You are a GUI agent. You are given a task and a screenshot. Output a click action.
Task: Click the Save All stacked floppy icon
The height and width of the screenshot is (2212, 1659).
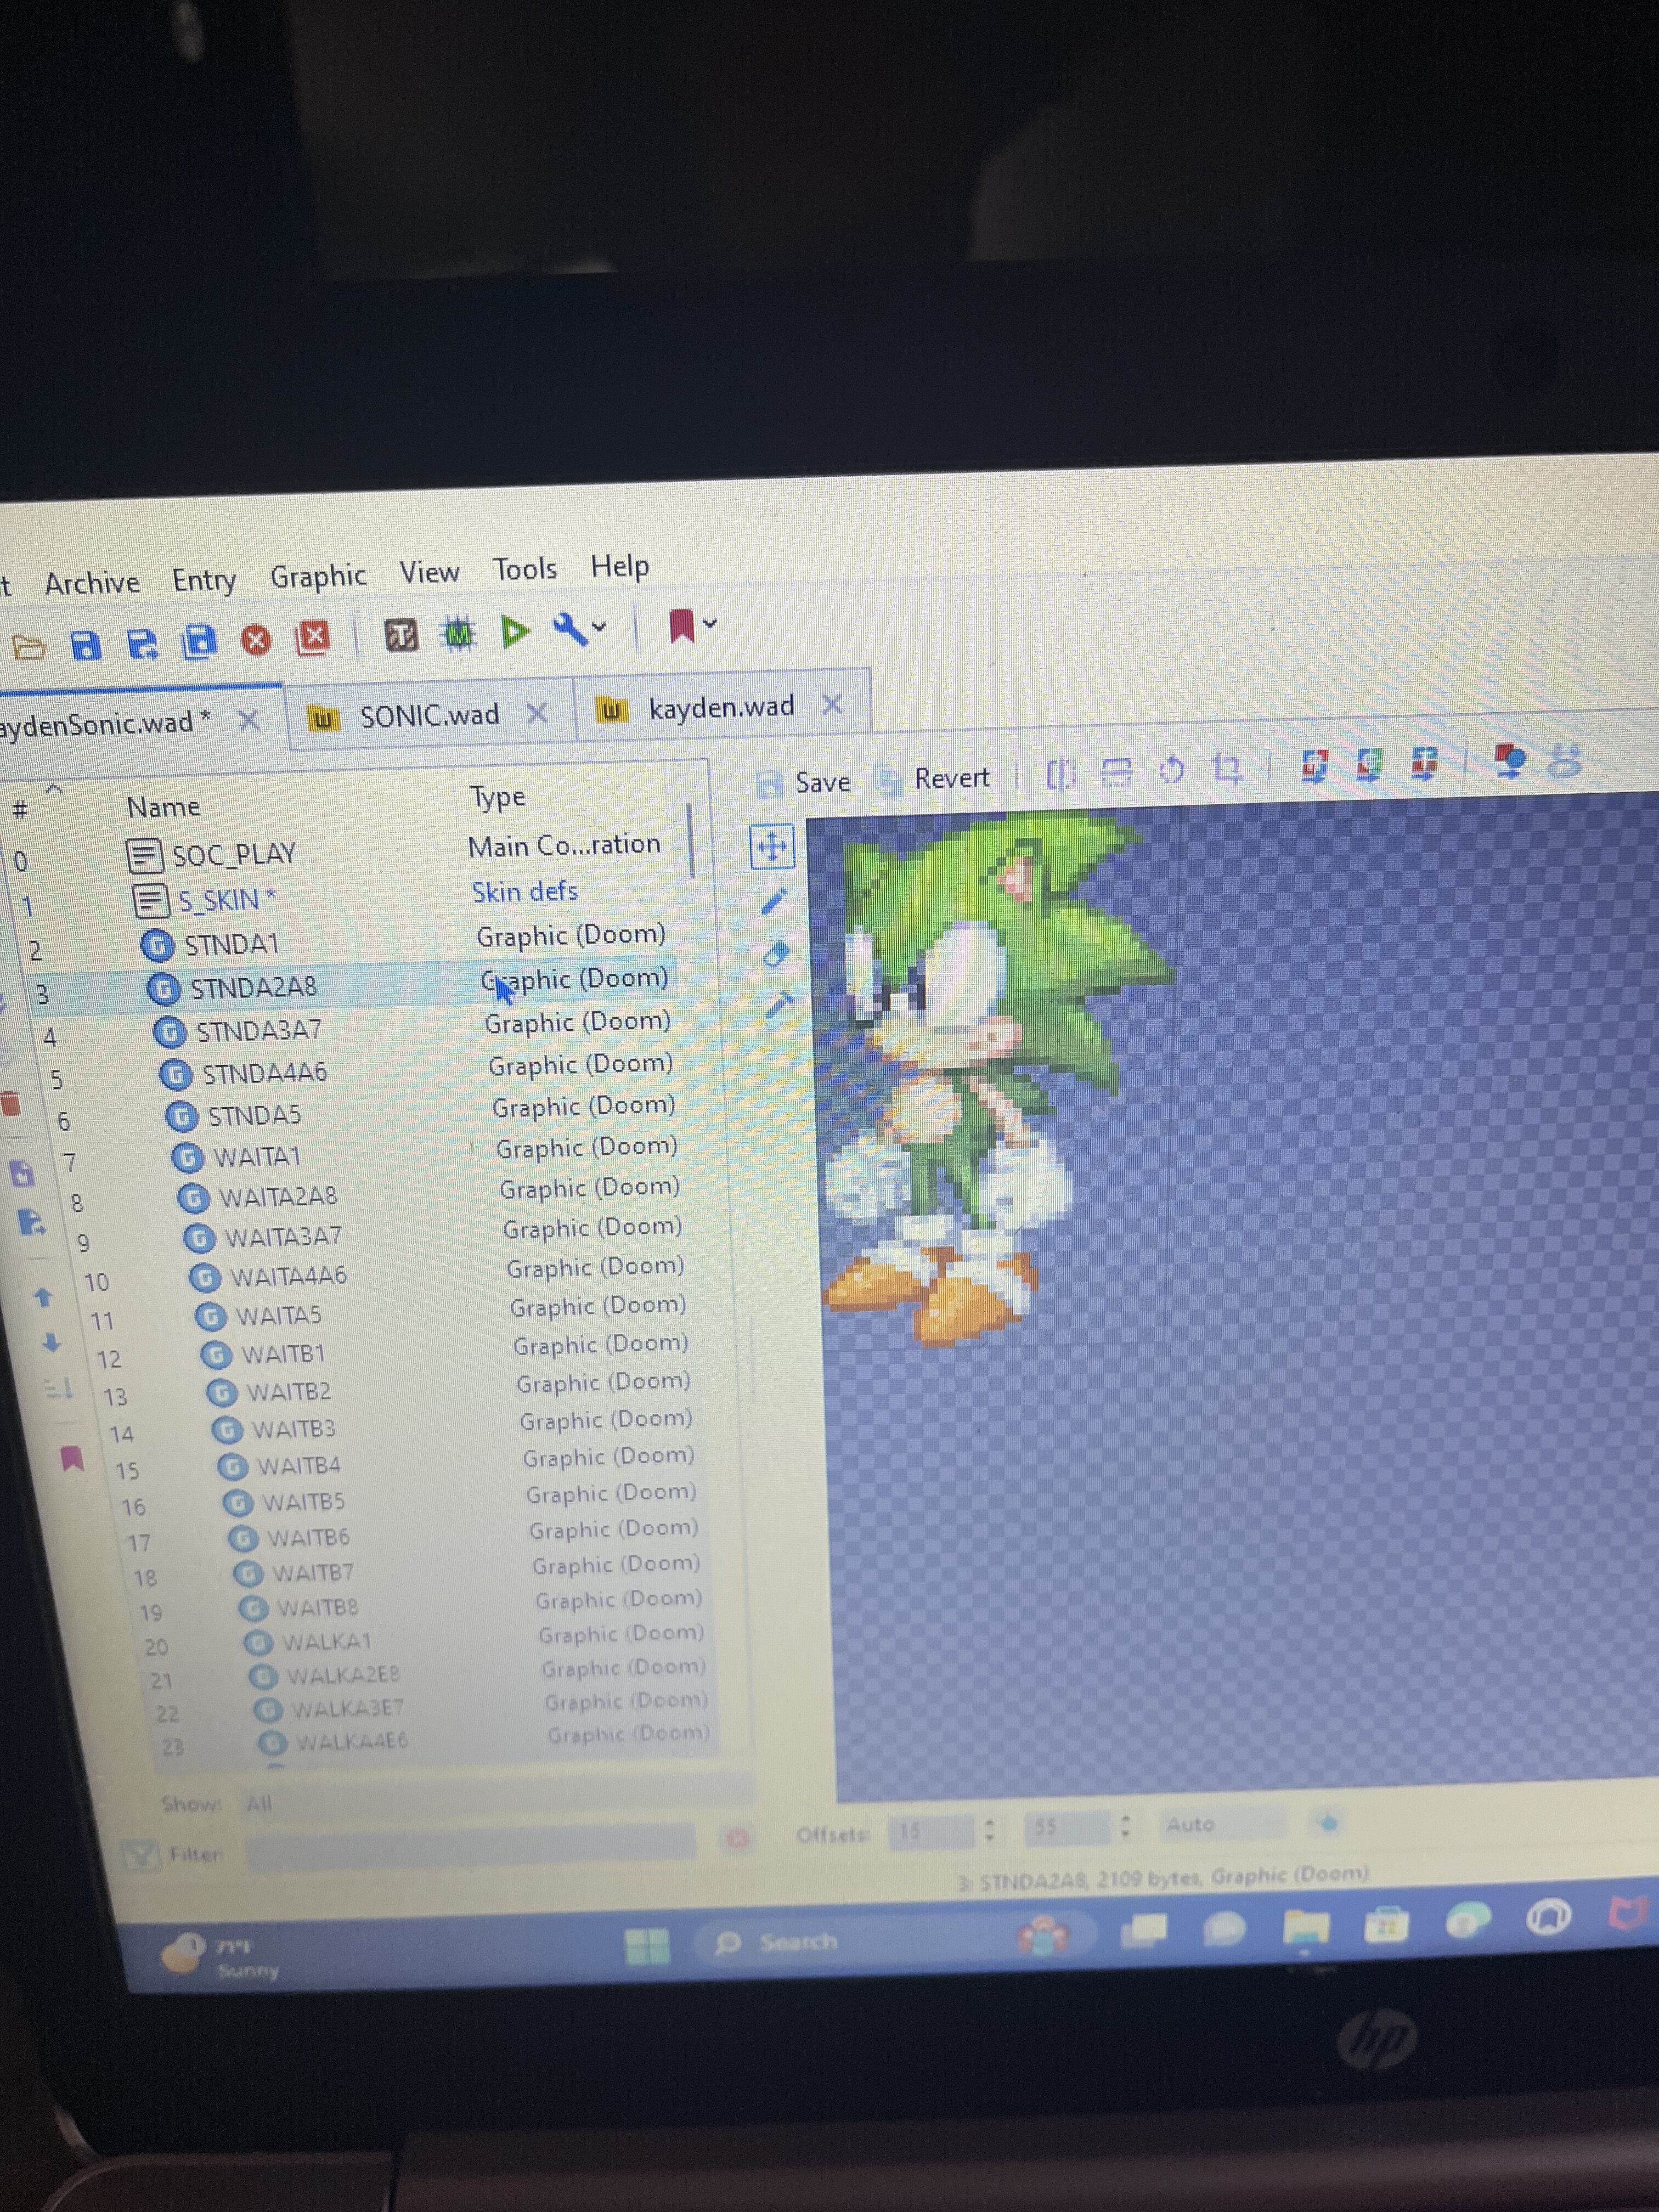[199, 642]
